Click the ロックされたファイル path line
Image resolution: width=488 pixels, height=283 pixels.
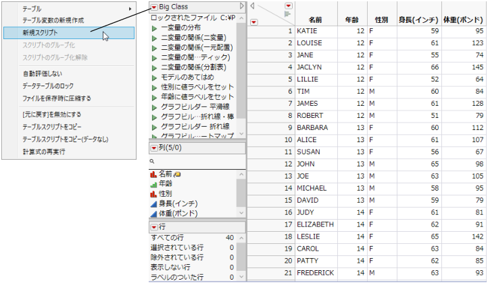(193, 18)
